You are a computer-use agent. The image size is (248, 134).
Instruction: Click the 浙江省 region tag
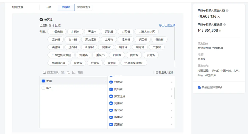(142, 40)
